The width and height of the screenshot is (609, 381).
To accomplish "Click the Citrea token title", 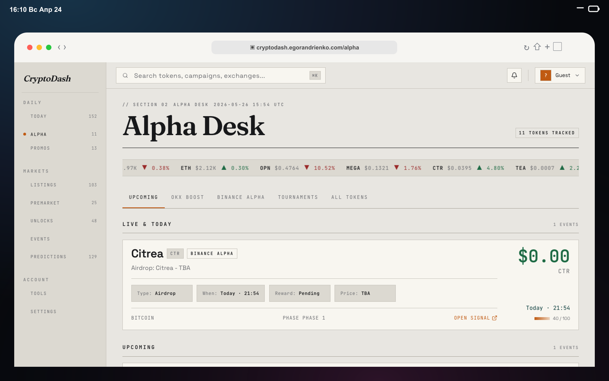I will [147, 253].
